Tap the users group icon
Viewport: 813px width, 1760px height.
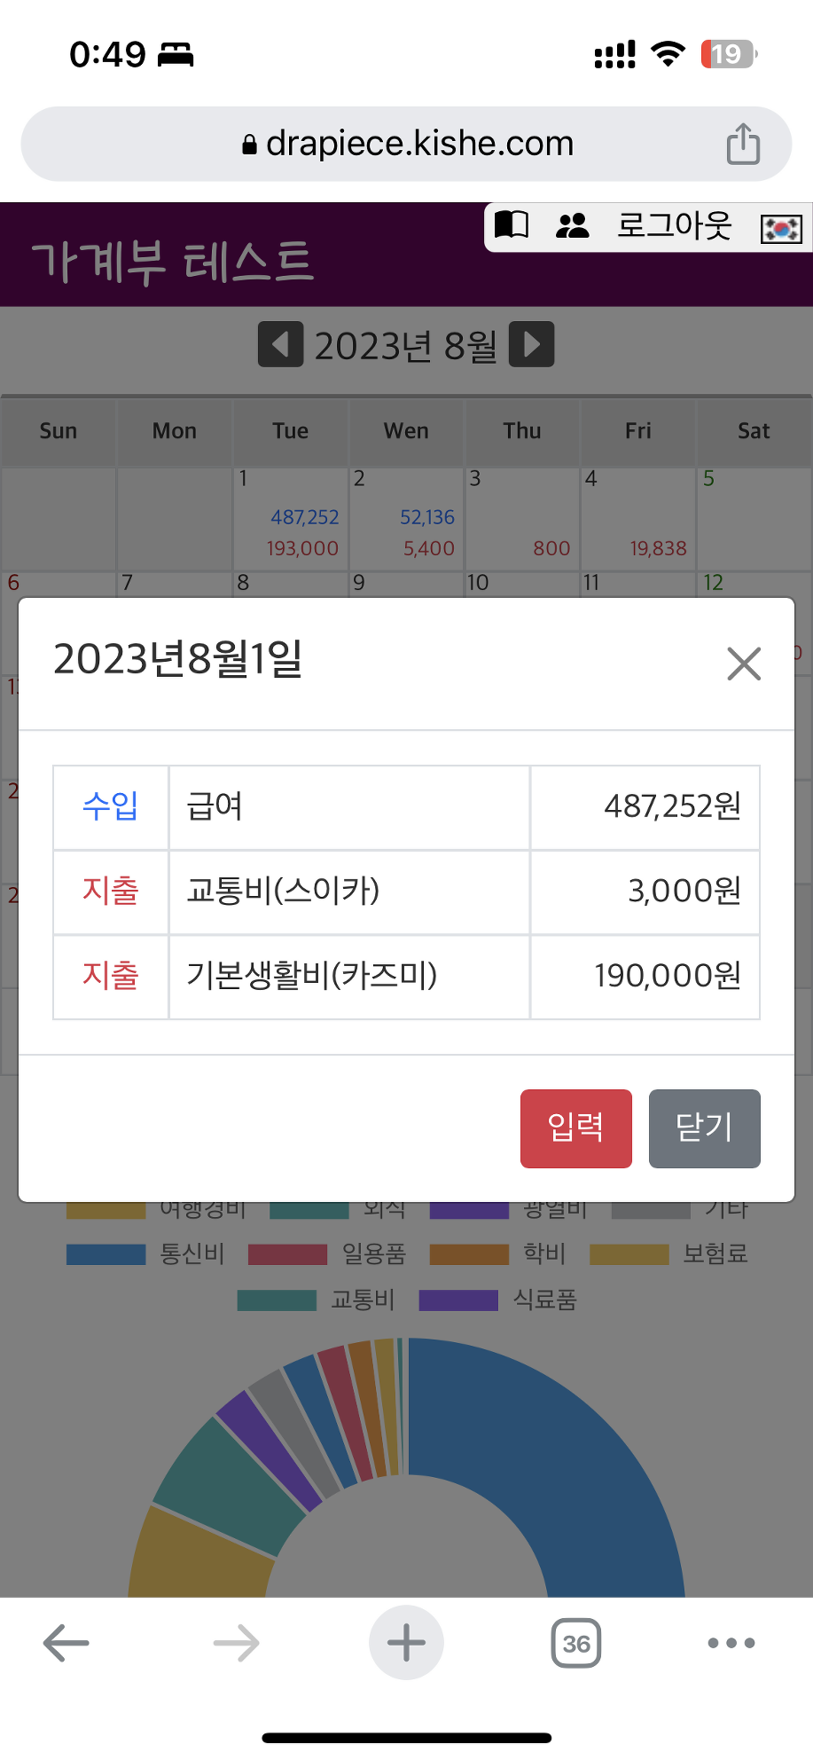[572, 226]
